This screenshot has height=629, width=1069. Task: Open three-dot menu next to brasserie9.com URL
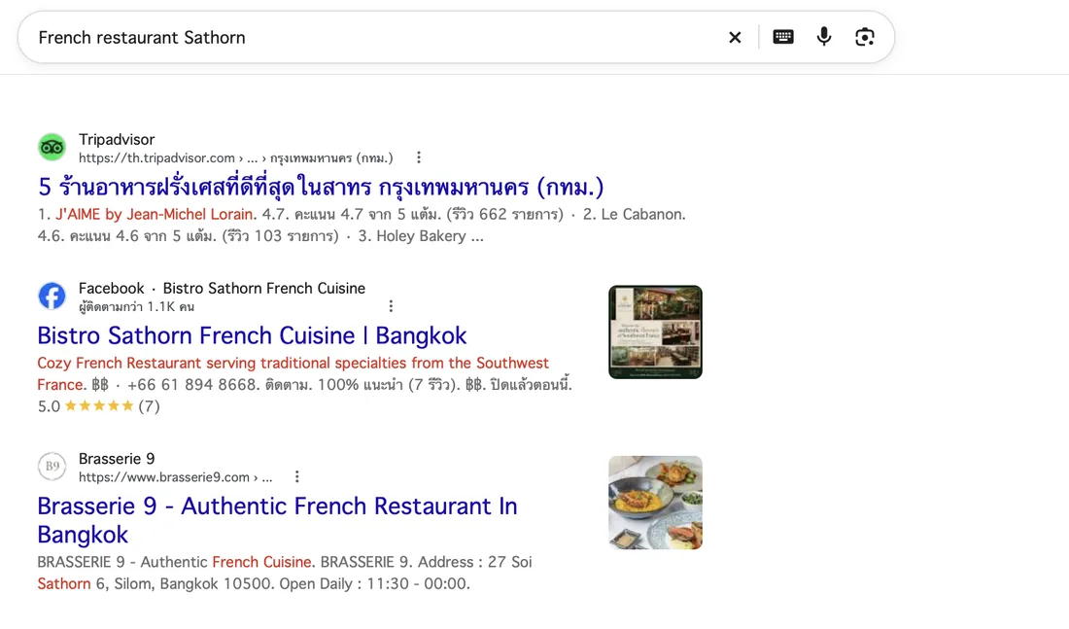(296, 477)
